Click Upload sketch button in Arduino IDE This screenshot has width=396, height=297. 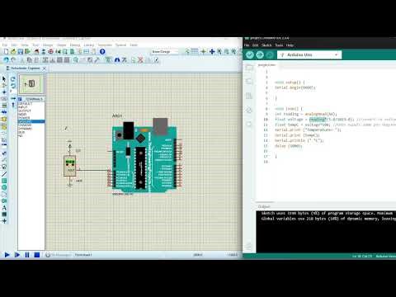(260, 55)
